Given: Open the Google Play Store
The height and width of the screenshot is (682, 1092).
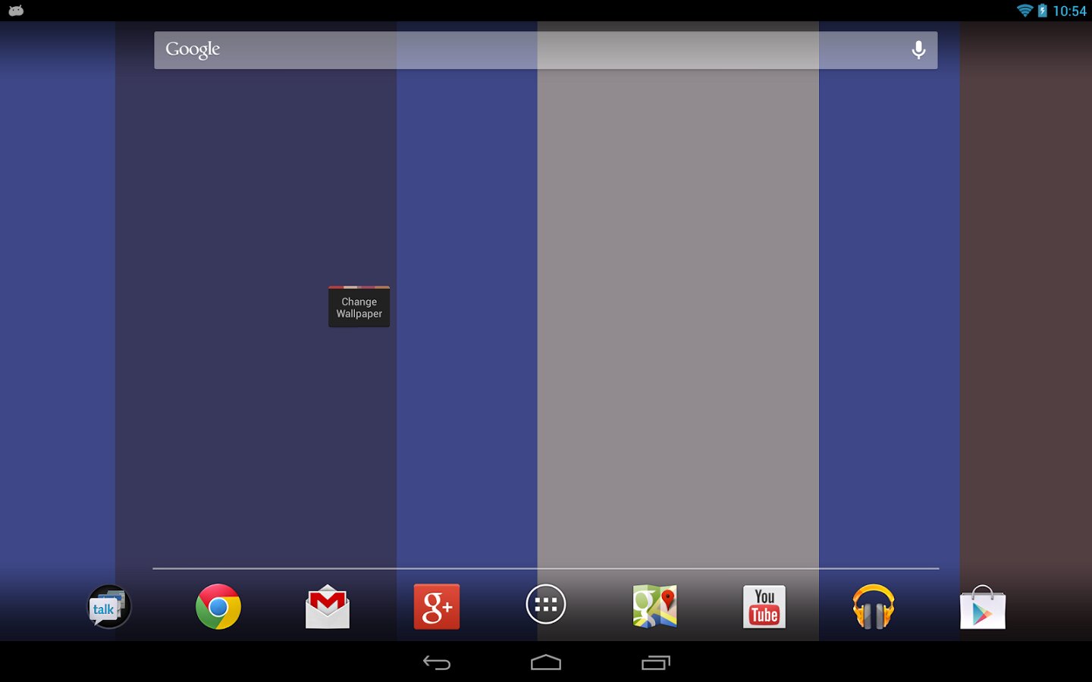Looking at the screenshot, I should (x=983, y=607).
